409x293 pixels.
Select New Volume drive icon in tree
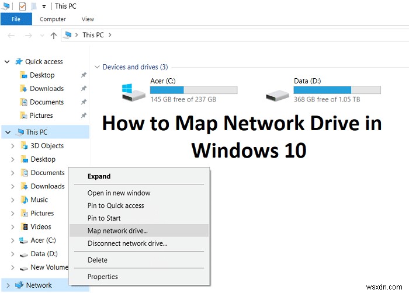pos(23,268)
